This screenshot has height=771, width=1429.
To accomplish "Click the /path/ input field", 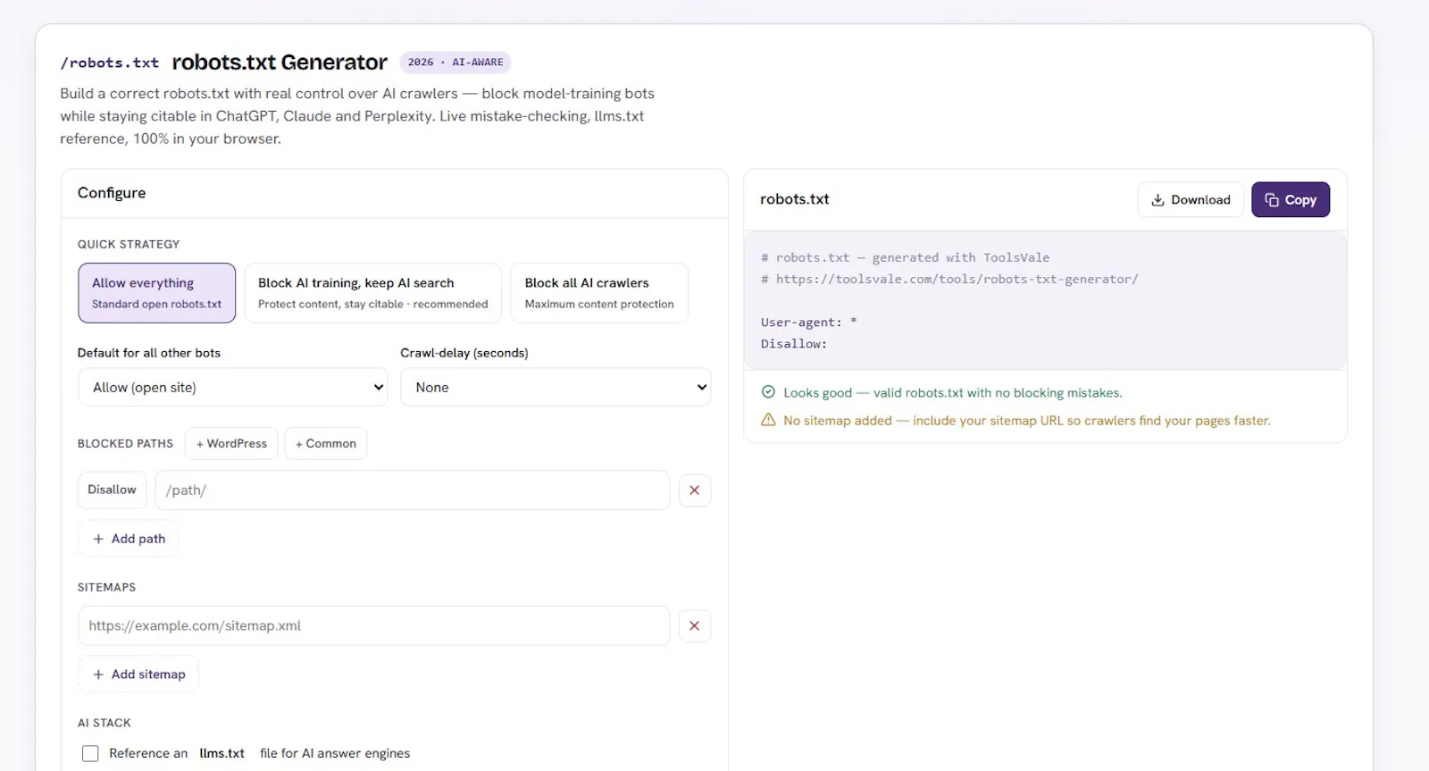I will 413,490.
